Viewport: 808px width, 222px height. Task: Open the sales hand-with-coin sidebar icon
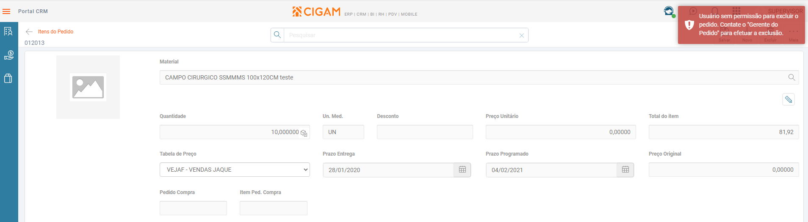[8, 55]
